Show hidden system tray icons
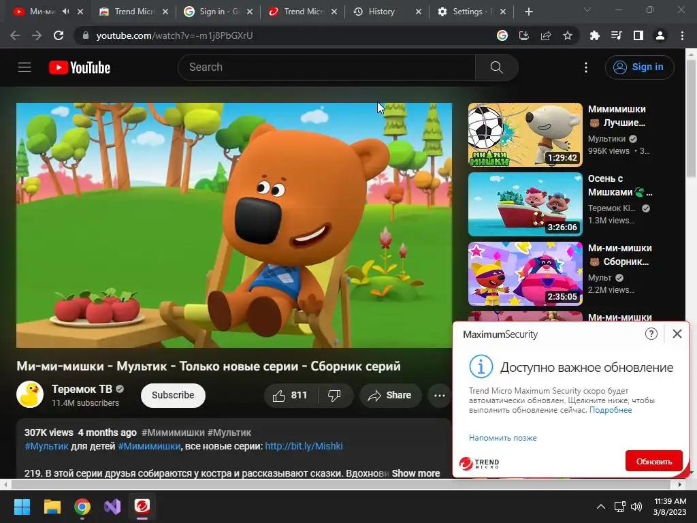697x523 pixels. coord(600,507)
